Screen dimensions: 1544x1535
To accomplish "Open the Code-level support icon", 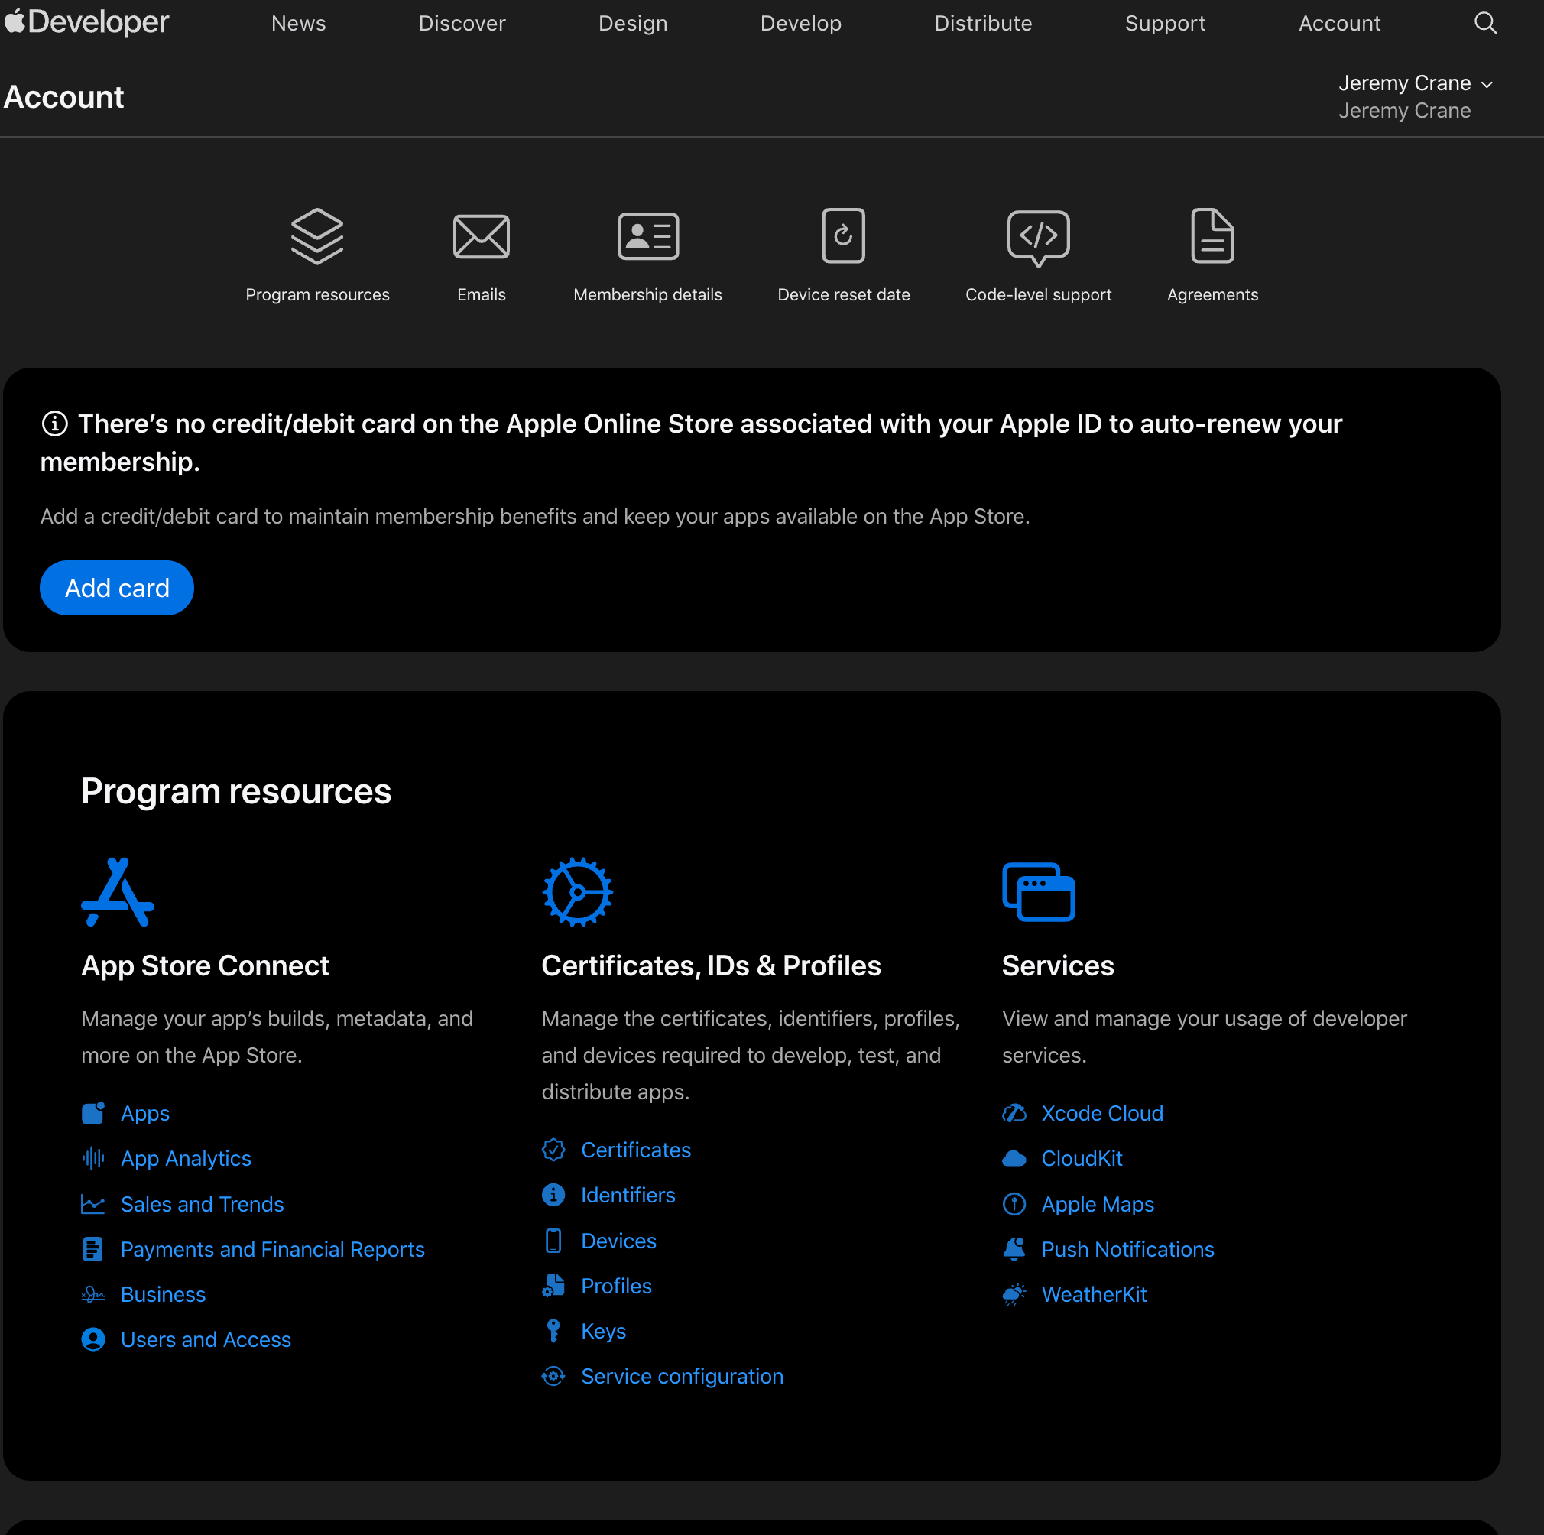I will coord(1038,238).
